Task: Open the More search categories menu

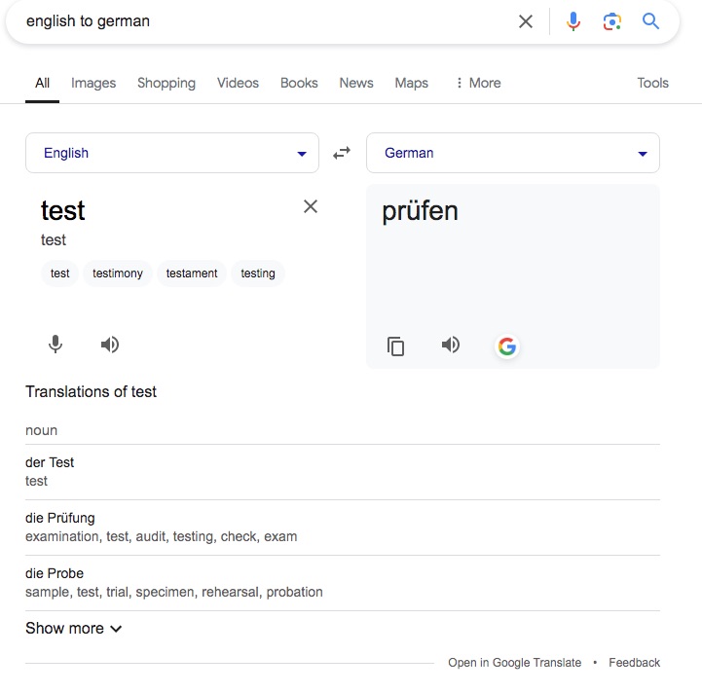Action: click(478, 83)
